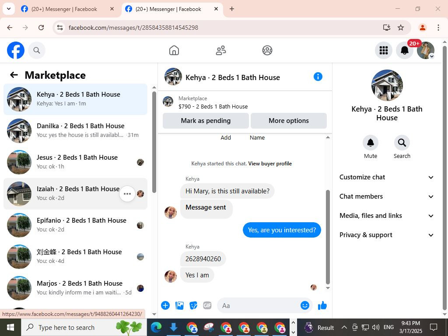Open the notifications bell with 20+ badge
The width and height of the screenshot is (448, 336).
coord(404,51)
